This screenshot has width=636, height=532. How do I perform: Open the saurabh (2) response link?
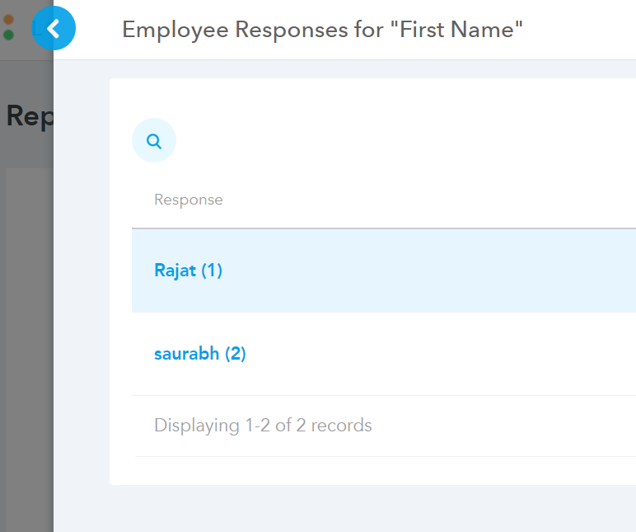point(200,354)
